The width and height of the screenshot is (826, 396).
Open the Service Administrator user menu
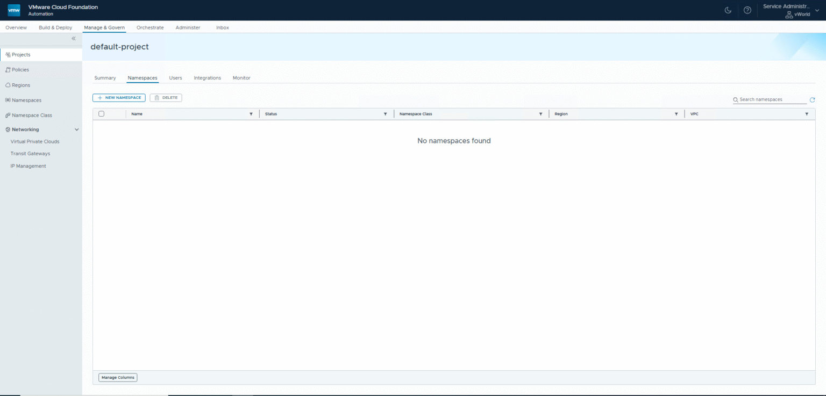[x=791, y=10]
